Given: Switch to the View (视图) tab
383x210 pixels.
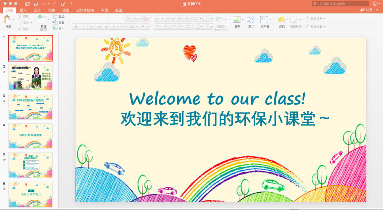Looking at the screenshot, I should click(118, 10).
